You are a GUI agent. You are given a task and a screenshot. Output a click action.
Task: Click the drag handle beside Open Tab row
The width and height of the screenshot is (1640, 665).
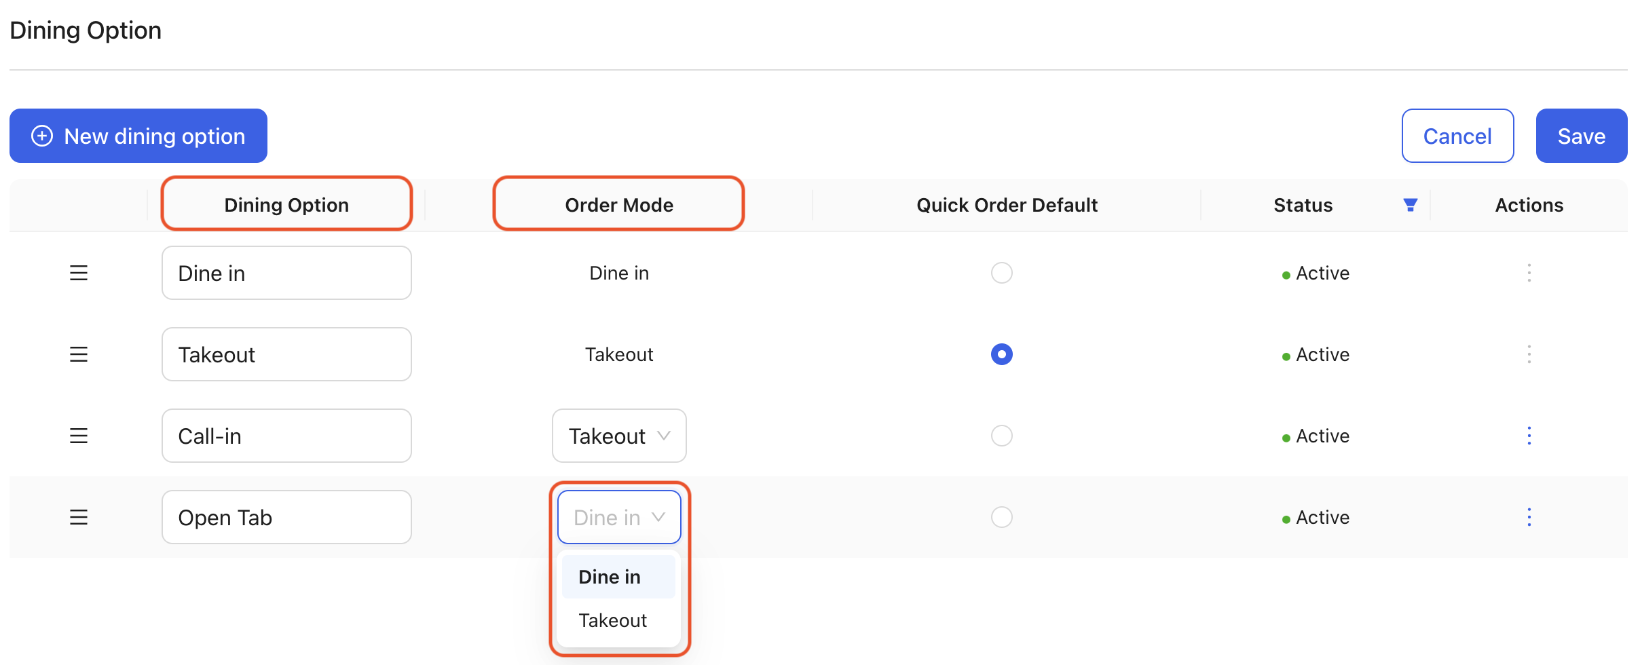78,517
